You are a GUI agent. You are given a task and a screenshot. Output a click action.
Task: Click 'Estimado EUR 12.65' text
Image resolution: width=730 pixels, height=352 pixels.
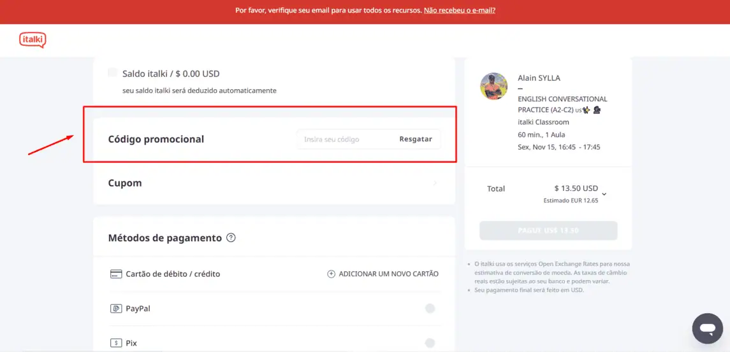coord(571,201)
